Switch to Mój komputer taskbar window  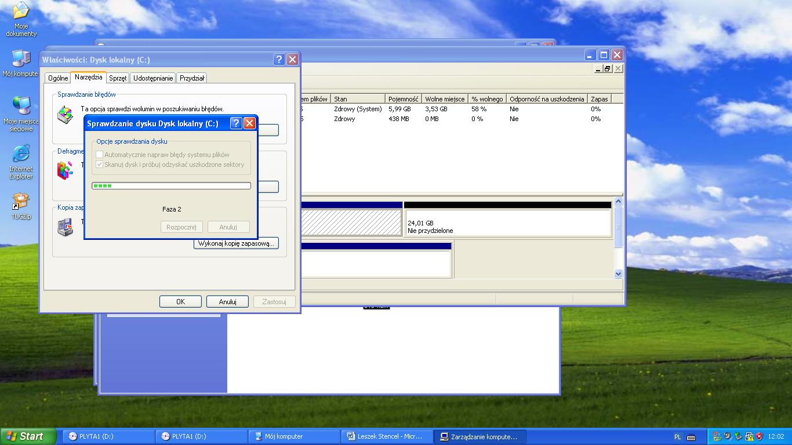click(x=294, y=436)
